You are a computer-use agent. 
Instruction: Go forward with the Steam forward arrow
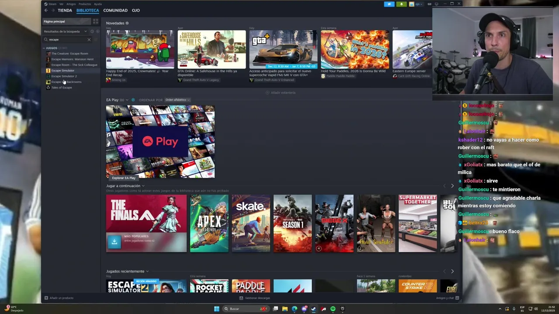click(53, 10)
